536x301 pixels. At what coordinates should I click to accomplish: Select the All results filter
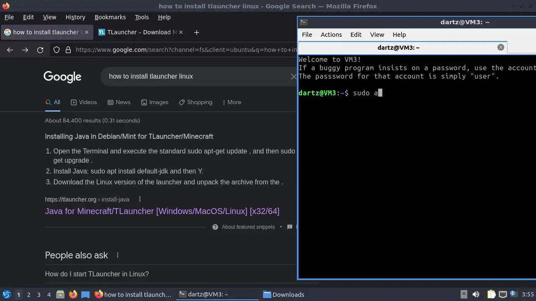(53, 102)
